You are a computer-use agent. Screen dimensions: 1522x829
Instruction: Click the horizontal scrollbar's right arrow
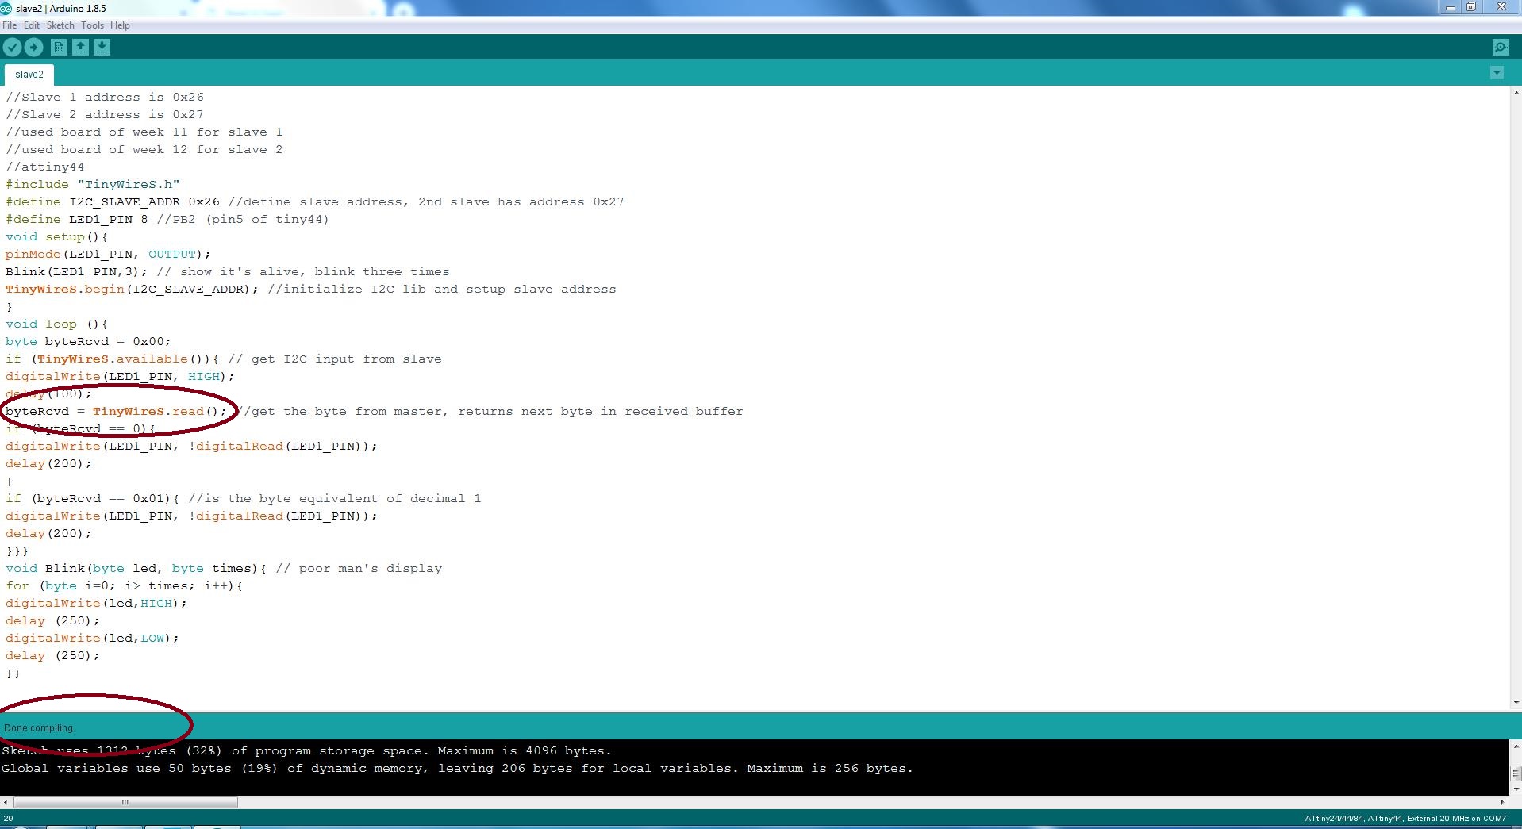tap(1502, 802)
